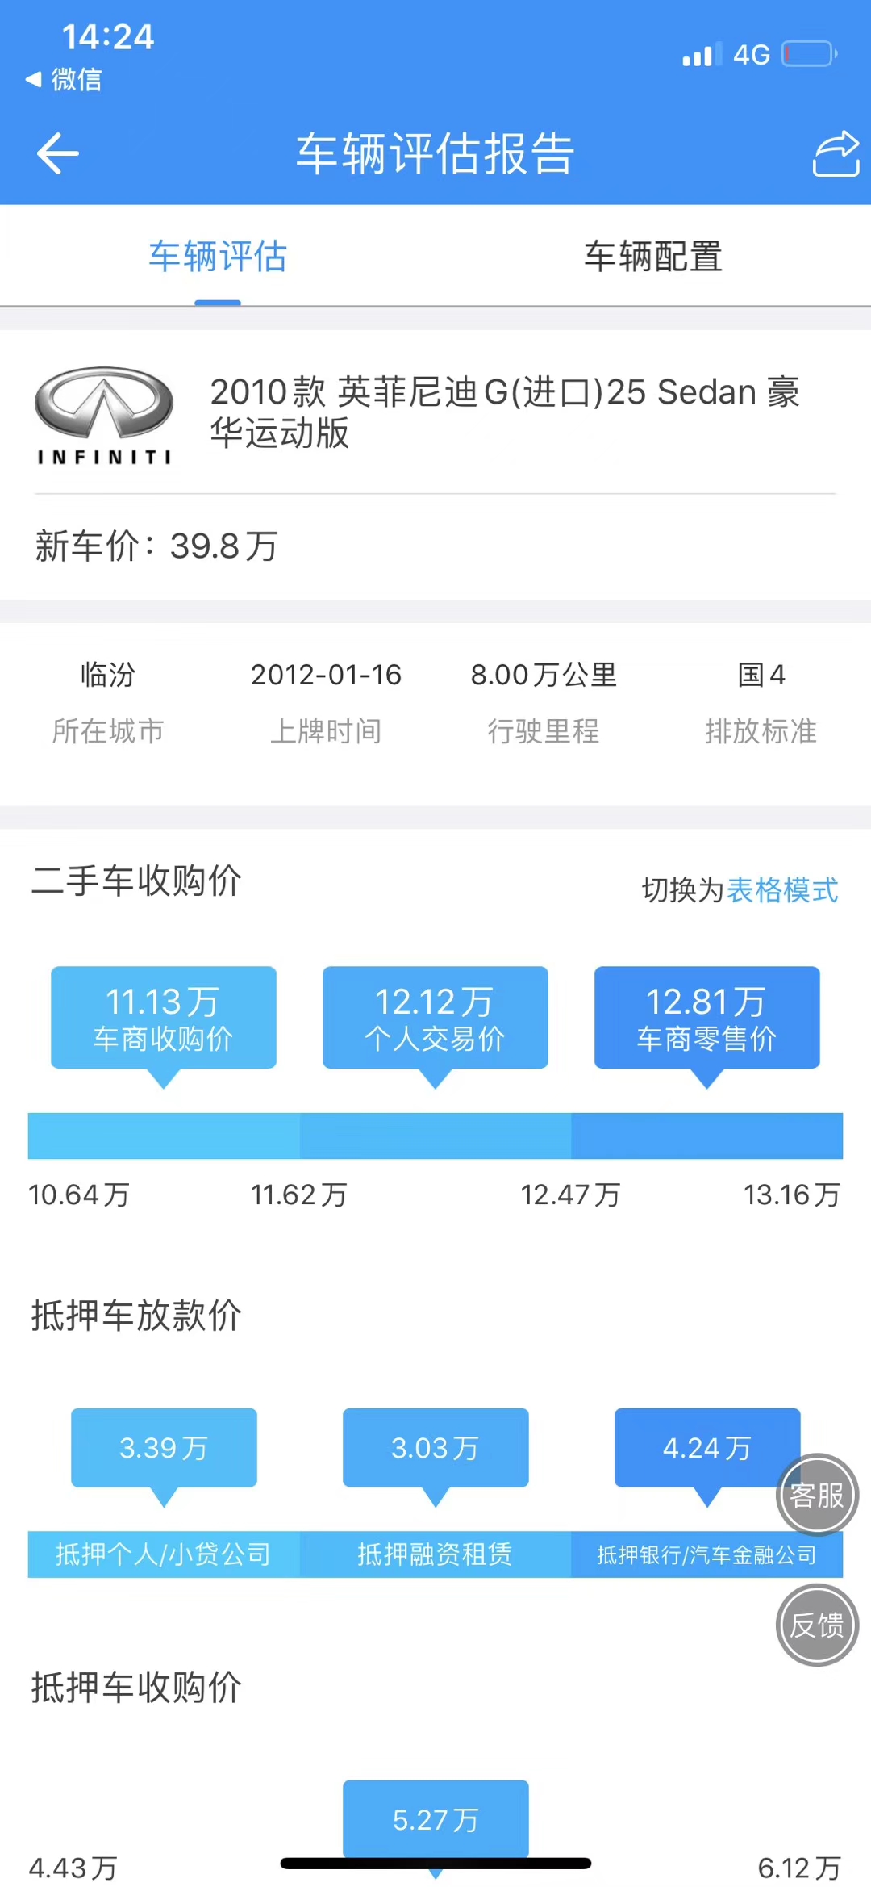Select the 抵押融资租赁 segment

click(x=435, y=1554)
